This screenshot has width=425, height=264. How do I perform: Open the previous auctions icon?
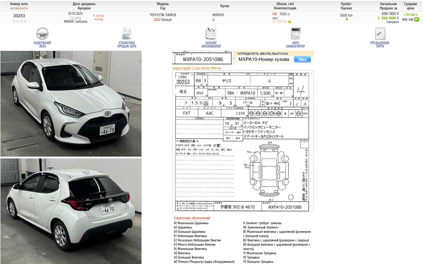[x=380, y=34]
